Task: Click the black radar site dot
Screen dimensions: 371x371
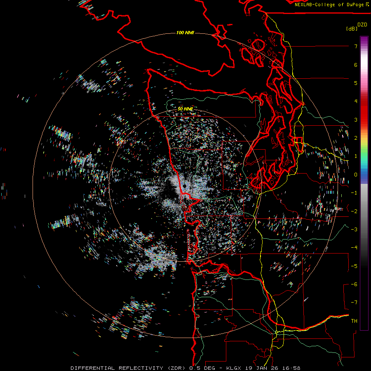Action: pos(185,186)
